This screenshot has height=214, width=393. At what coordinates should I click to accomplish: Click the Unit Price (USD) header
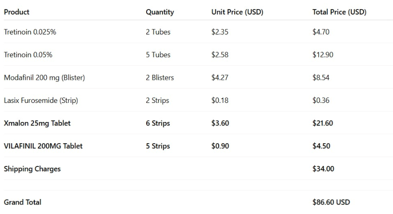(x=237, y=12)
